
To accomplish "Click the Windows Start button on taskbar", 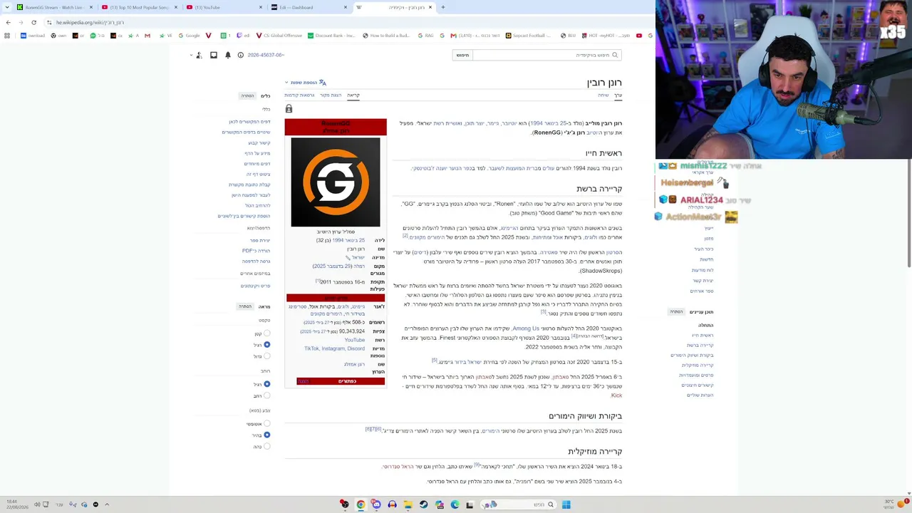I will [566, 504].
